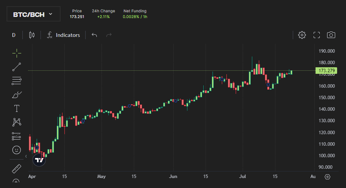Click the TradingView logo

coord(39,160)
